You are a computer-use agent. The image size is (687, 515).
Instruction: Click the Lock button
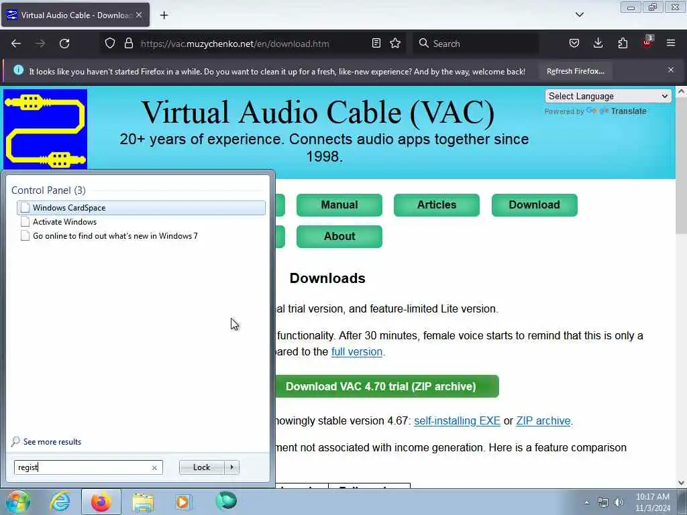coord(201,467)
